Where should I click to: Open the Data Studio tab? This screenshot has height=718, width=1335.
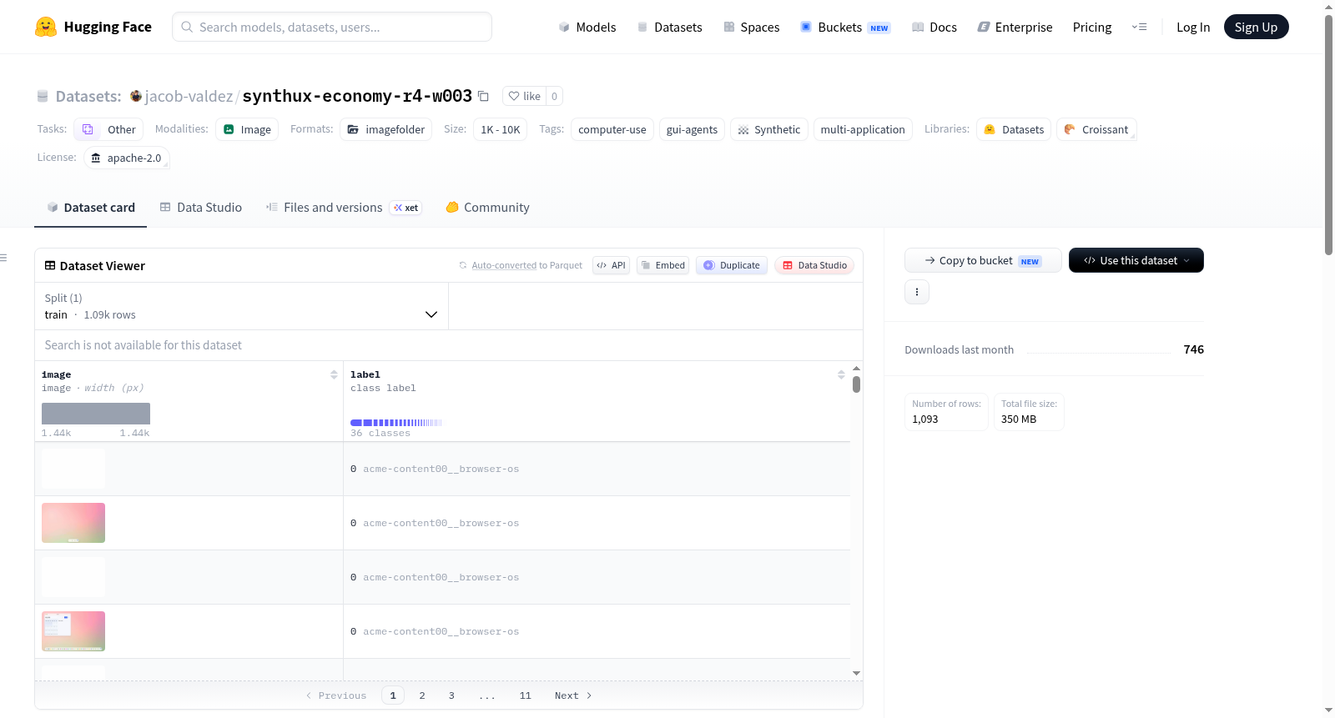coord(201,208)
